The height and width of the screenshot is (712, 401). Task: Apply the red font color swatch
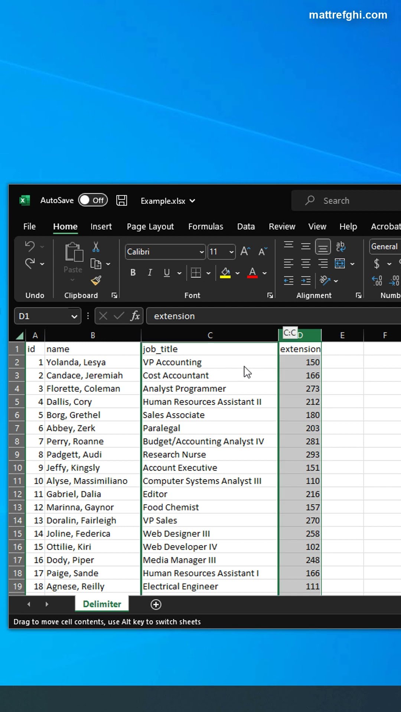(252, 273)
